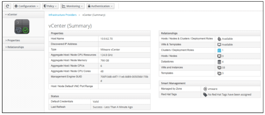Click the Red Hat Tags tag icon
Screen dimensions: 265x115
(x=205, y=95)
